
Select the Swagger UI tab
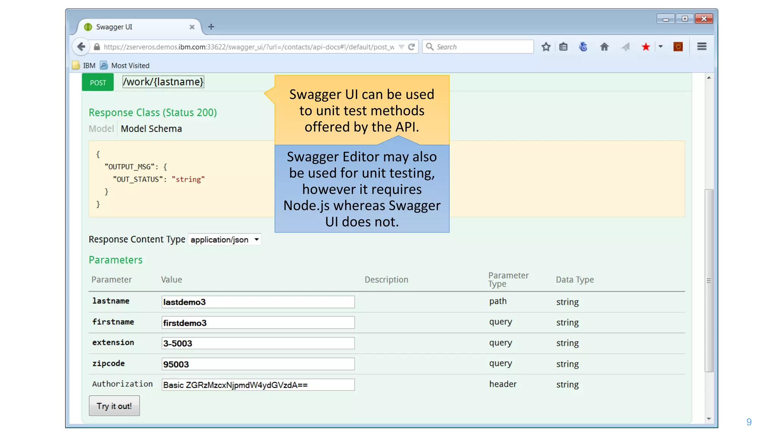[x=139, y=27]
